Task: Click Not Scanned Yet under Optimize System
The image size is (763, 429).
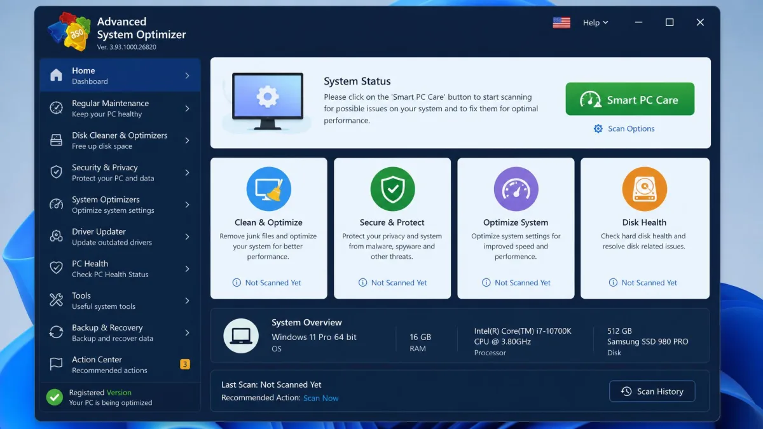Action: pyautogui.click(x=523, y=283)
